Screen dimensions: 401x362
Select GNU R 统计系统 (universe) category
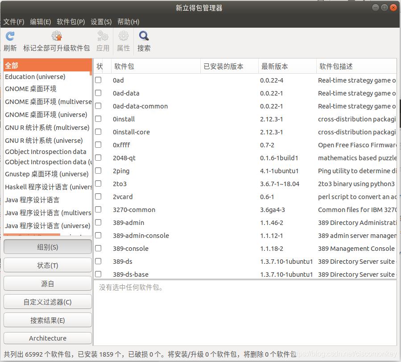click(x=48, y=141)
